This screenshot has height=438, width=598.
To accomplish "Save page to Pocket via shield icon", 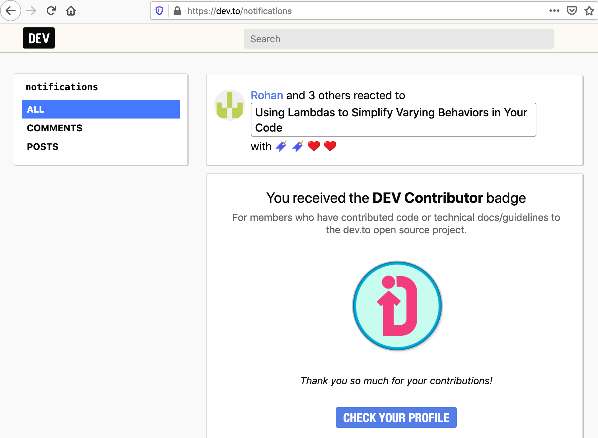I will [x=572, y=11].
